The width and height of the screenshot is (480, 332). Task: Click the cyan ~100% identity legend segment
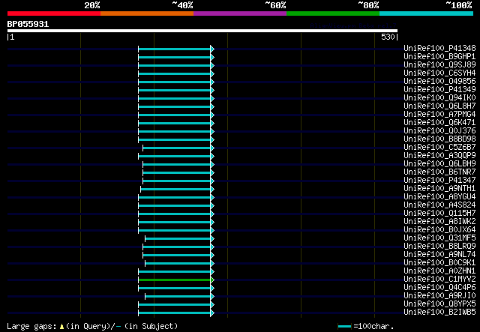(427, 13)
